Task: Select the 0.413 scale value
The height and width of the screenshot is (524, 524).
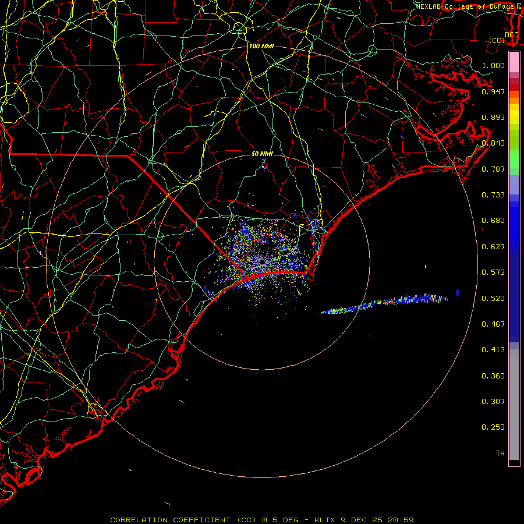Action: point(493,349)
